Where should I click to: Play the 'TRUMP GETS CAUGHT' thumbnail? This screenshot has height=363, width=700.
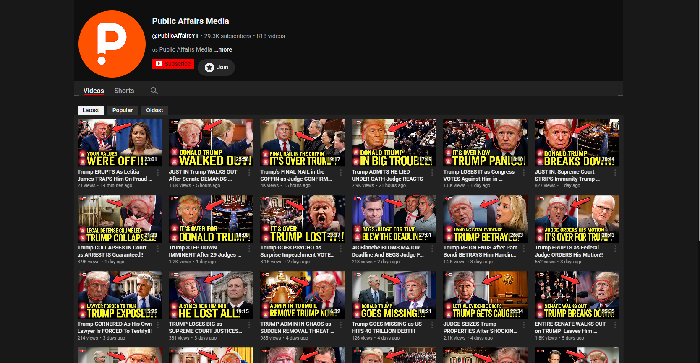(486, 295)
